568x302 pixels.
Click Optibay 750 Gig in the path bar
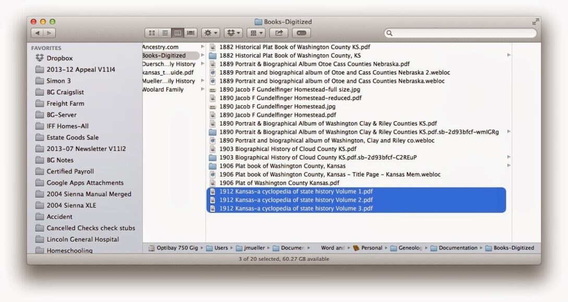(x=173, y=248)
